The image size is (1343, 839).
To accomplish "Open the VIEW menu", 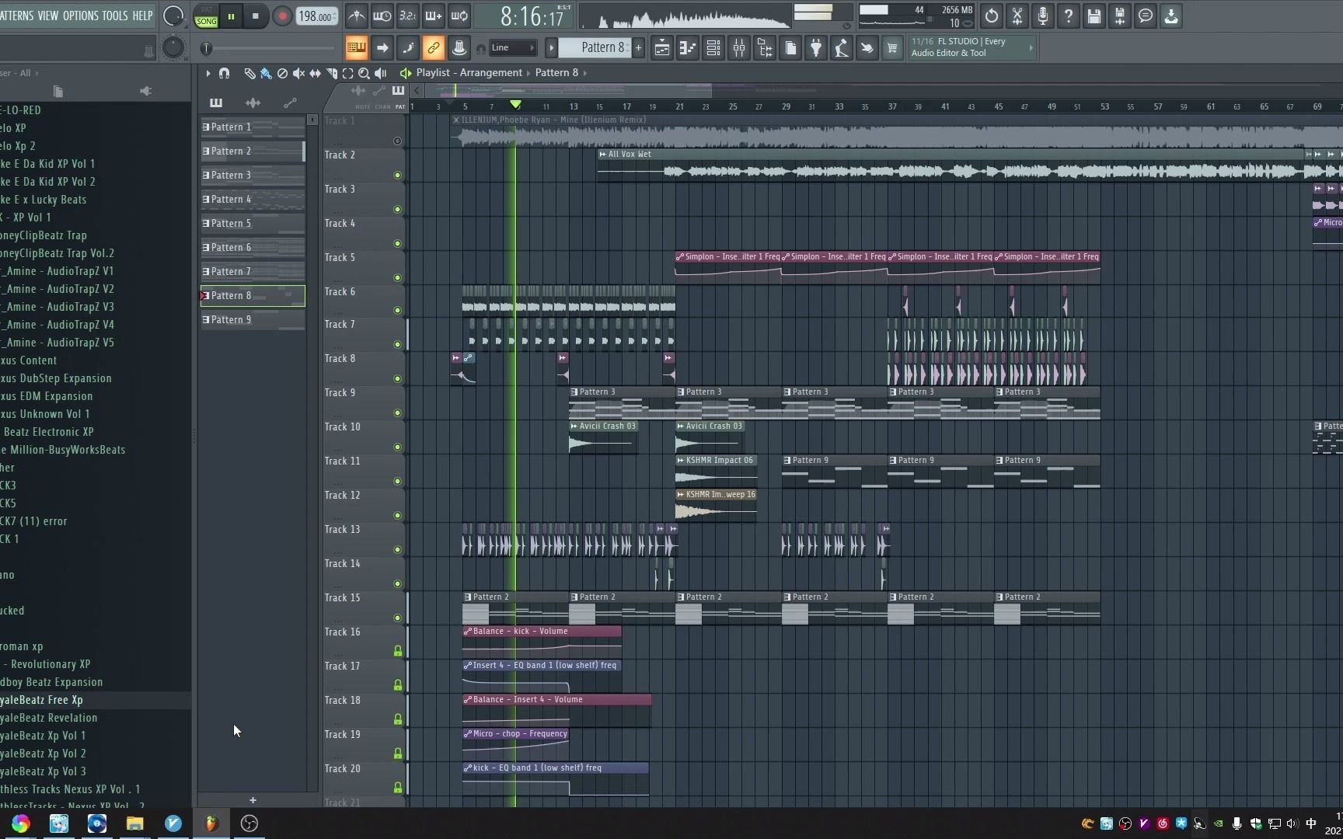I will (48, 16).
